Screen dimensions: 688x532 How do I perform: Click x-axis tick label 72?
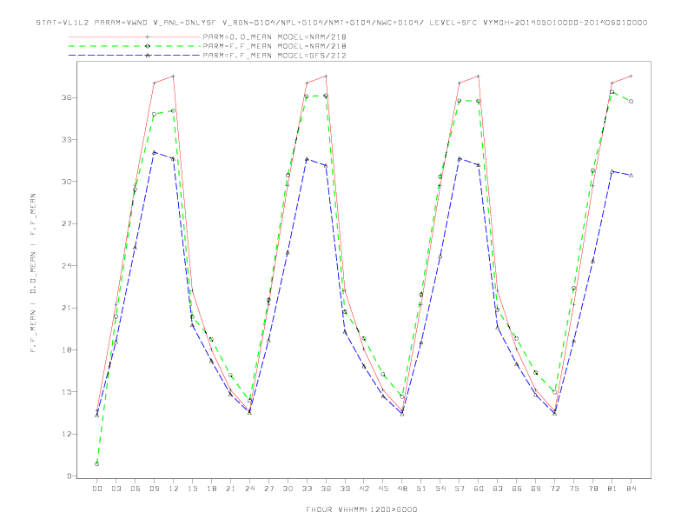click(554, 489)
